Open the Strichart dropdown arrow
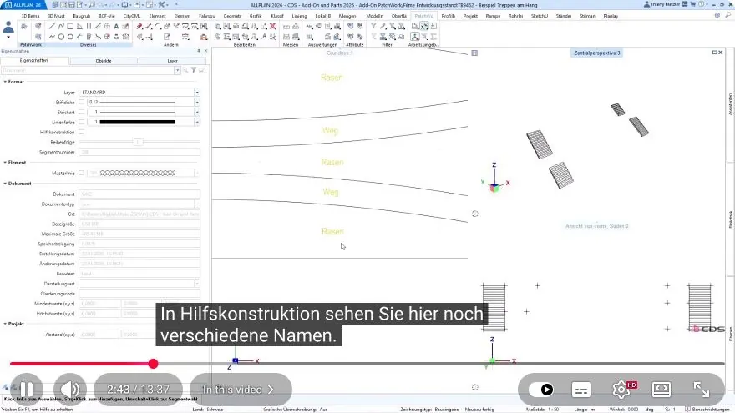735x413 pixels. 197,113
